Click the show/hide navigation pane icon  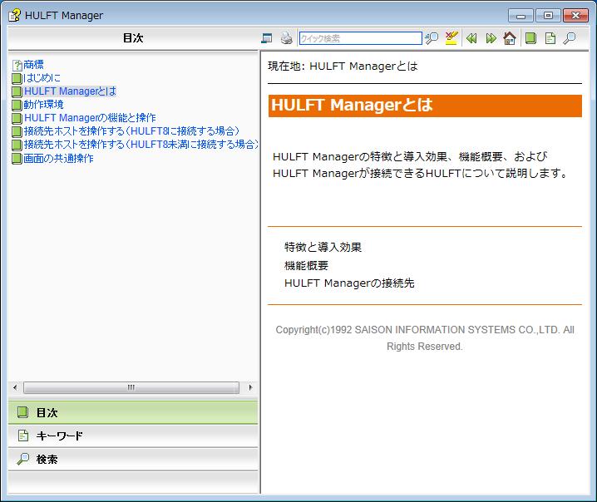[x=267, y=38]
